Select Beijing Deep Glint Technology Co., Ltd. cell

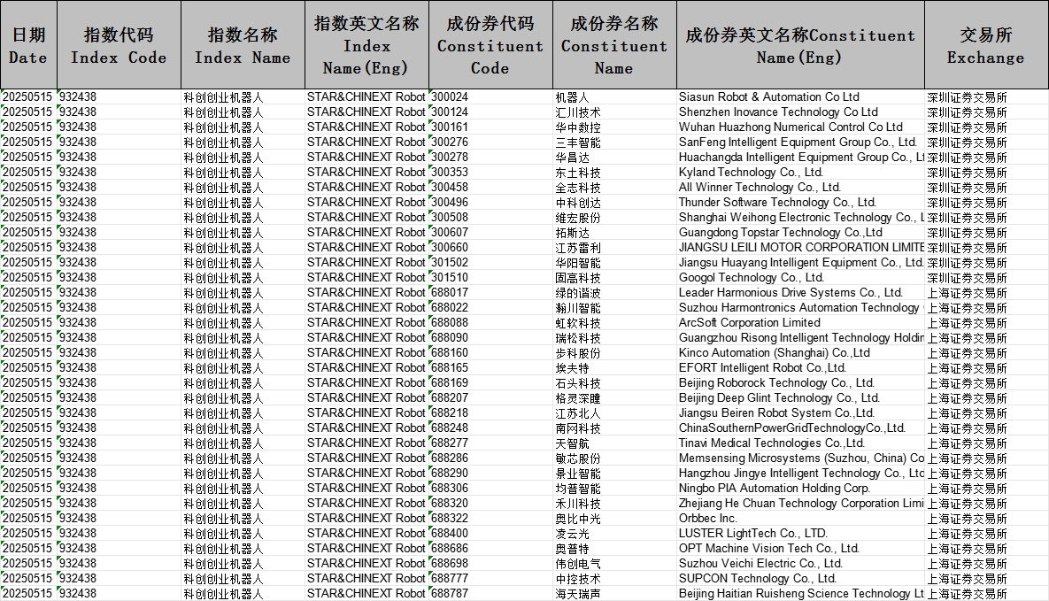coord(800,398)
